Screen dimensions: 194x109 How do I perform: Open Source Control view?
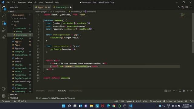pos(4,23)
